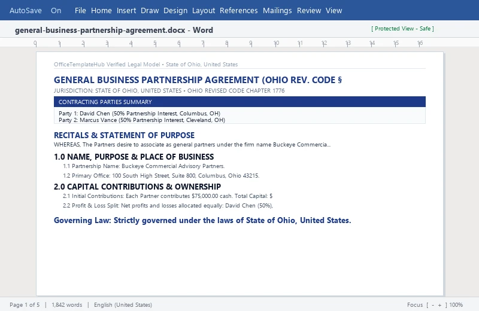Open the Insert tab
479x311 pixels.
(x=126, y=10)
